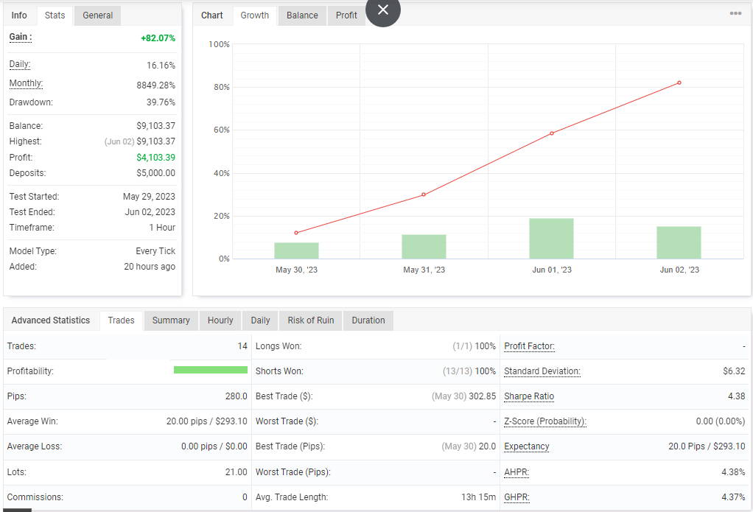Click the Jun 02 green bar
The image size is (753, 512).
[679, 242]
